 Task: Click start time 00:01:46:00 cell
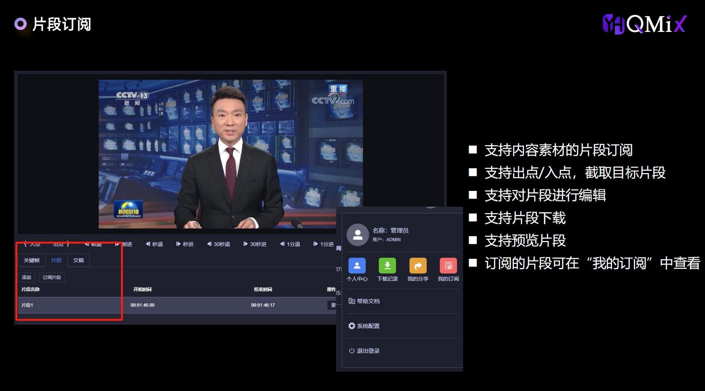click(x=142, y=305)
